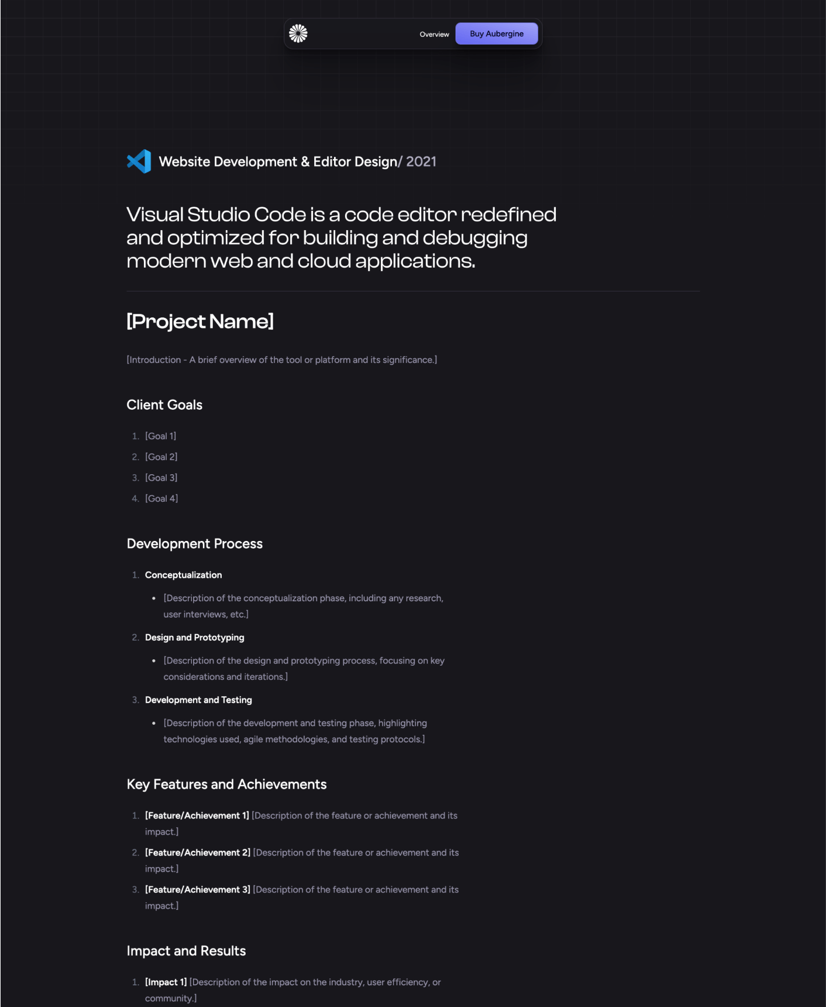Click the Introduction placeholder paragraph
Screen dimensions: 826x1007
(x=281, y=360)
